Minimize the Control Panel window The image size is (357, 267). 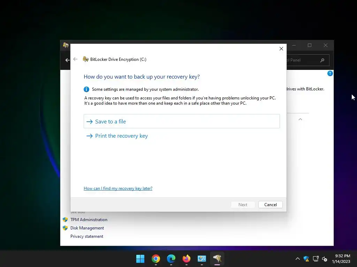[294, 45]
